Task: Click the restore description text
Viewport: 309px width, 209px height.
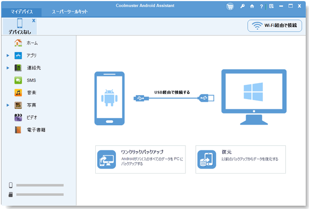Action: [x=250, y=159]
